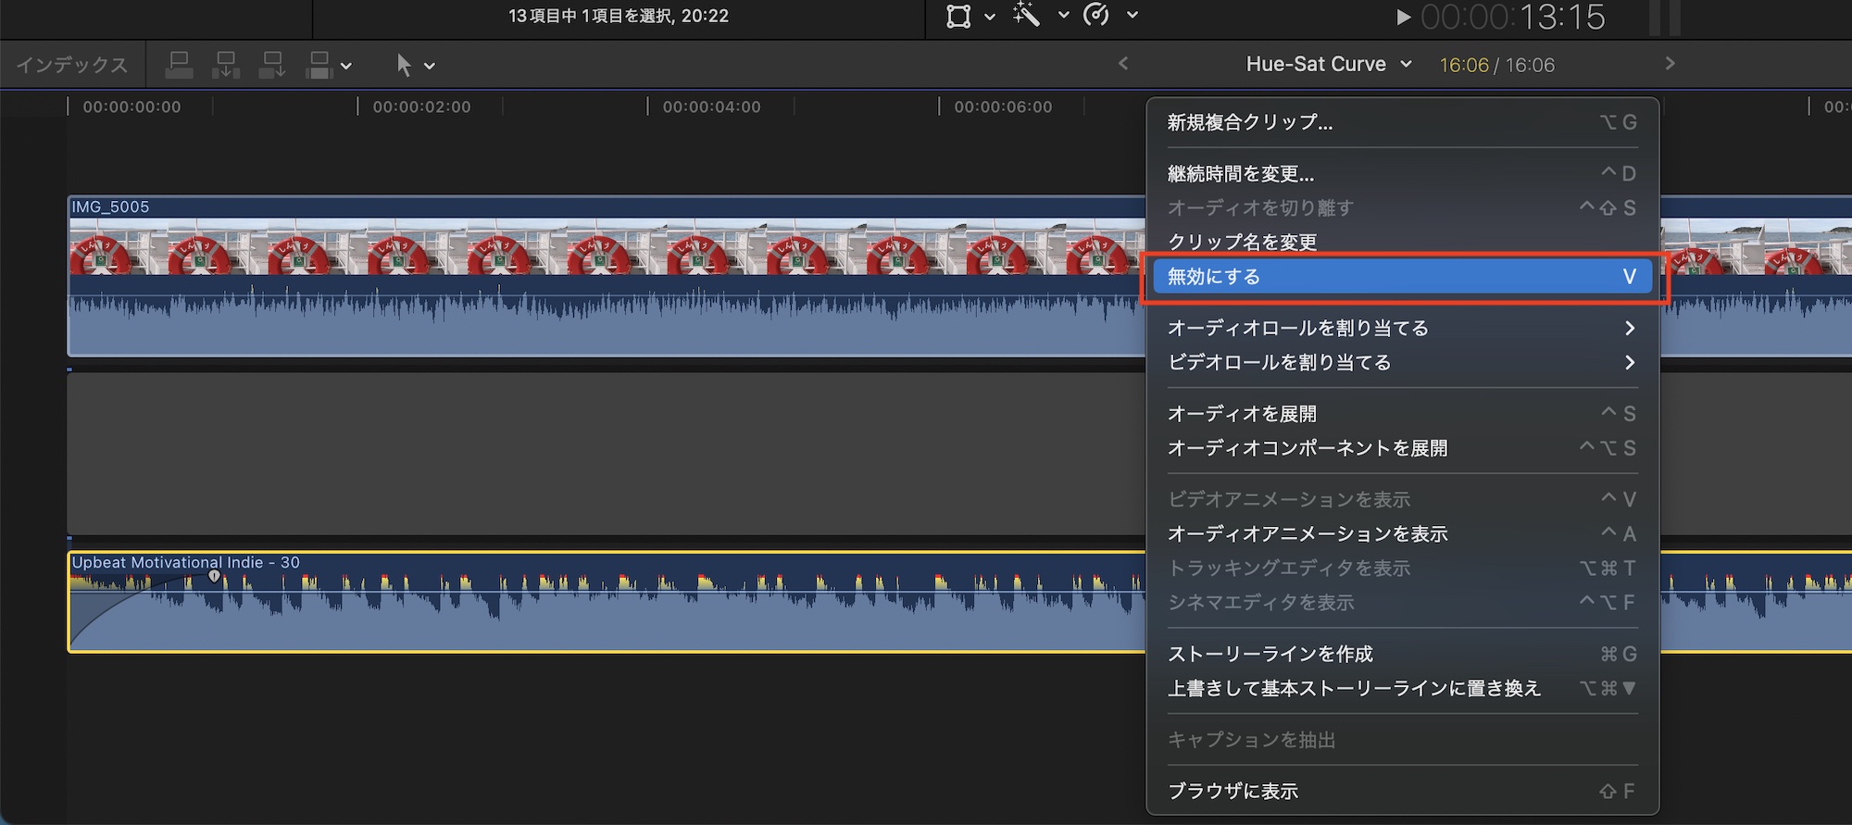Click the 00:00:02:00 mark on the ruler
The height and width of the screenshot is (825, 1852).
[421, 106]
